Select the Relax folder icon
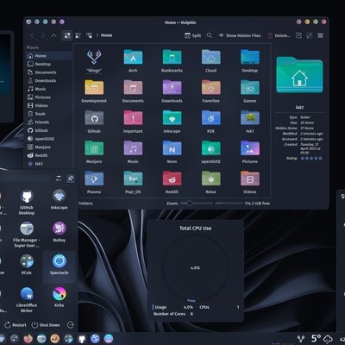345x345 pixels. pos(210,179)
